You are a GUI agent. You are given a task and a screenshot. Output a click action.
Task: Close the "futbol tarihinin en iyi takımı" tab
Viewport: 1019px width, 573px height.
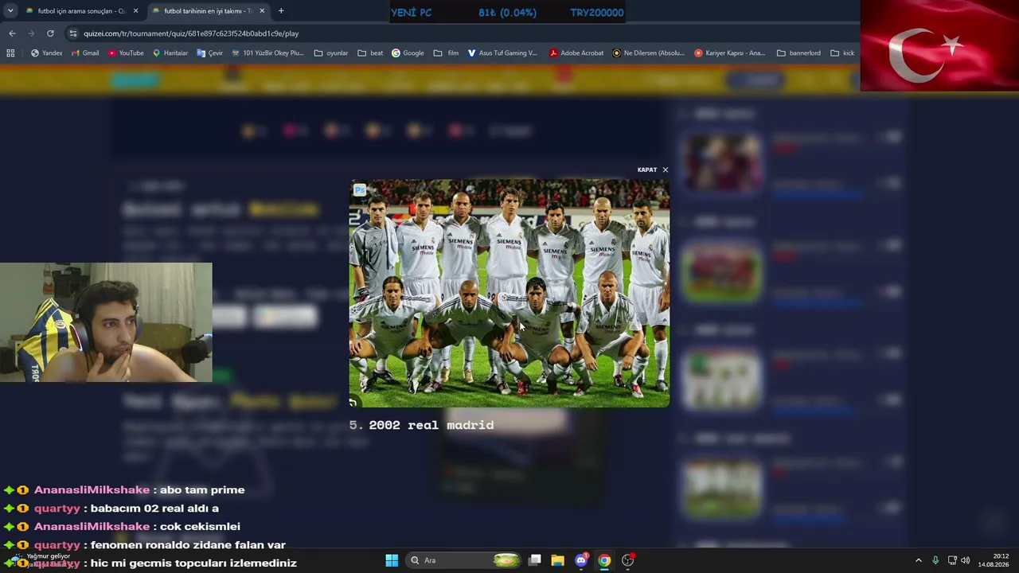coord(262,11)
